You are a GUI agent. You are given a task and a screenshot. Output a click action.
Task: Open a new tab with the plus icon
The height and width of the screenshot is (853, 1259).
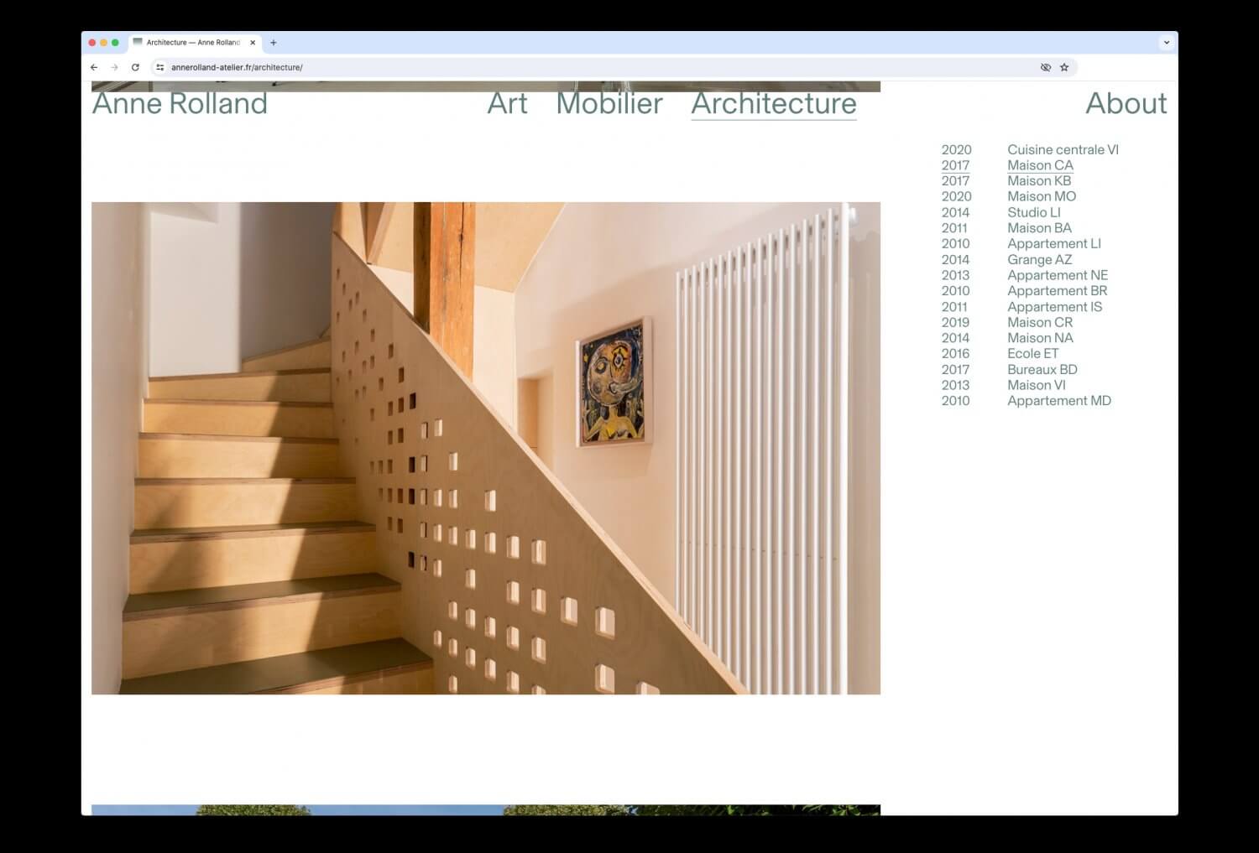tap(273, 43)
